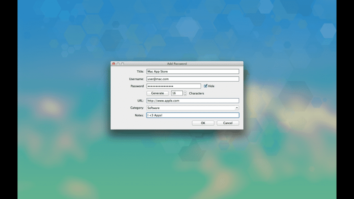Click the Cancel button

point(228,123)
